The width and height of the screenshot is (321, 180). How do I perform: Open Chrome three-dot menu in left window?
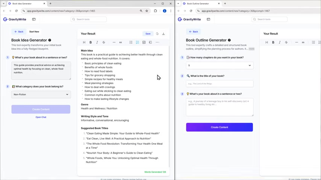point(171,11)
